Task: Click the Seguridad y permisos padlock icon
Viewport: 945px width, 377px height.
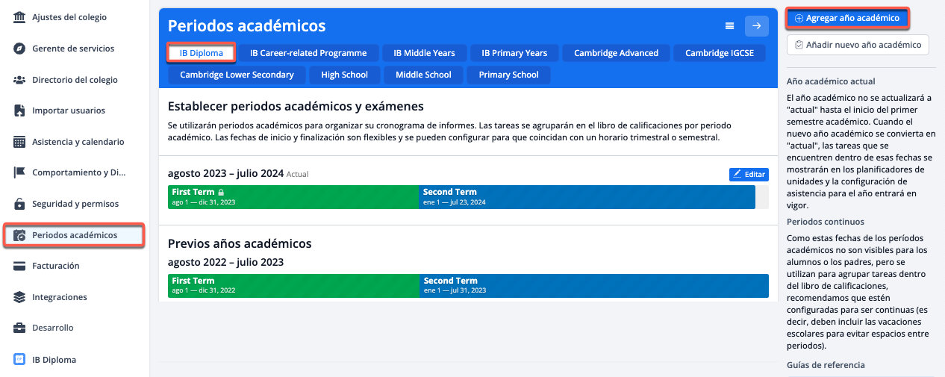Action: [x=20, y=204]
